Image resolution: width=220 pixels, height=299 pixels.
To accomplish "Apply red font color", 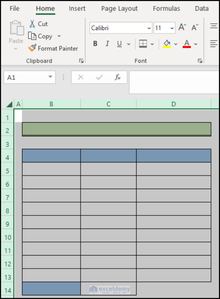I will [187, 44].
